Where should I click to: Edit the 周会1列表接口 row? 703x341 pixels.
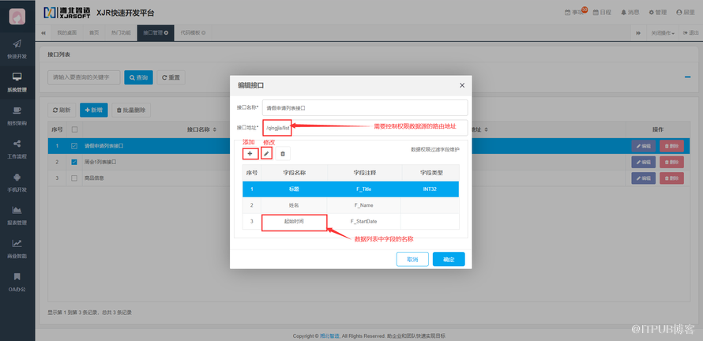644,162
